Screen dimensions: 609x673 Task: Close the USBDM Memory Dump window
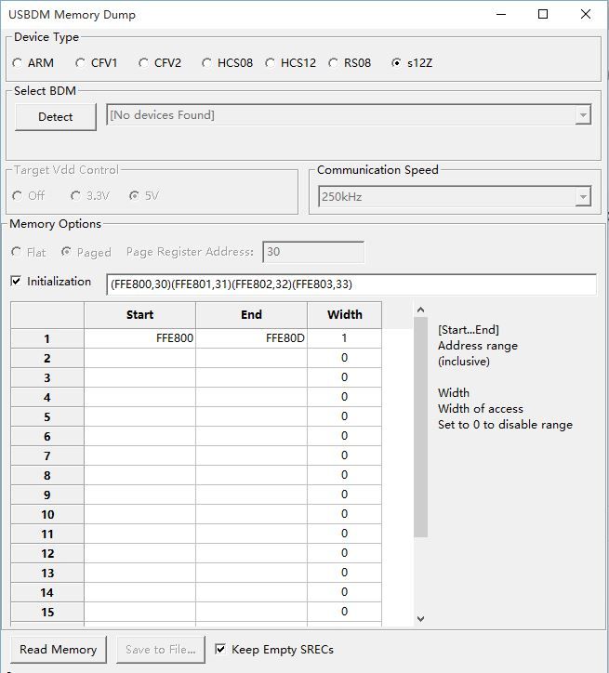(586, 14)
